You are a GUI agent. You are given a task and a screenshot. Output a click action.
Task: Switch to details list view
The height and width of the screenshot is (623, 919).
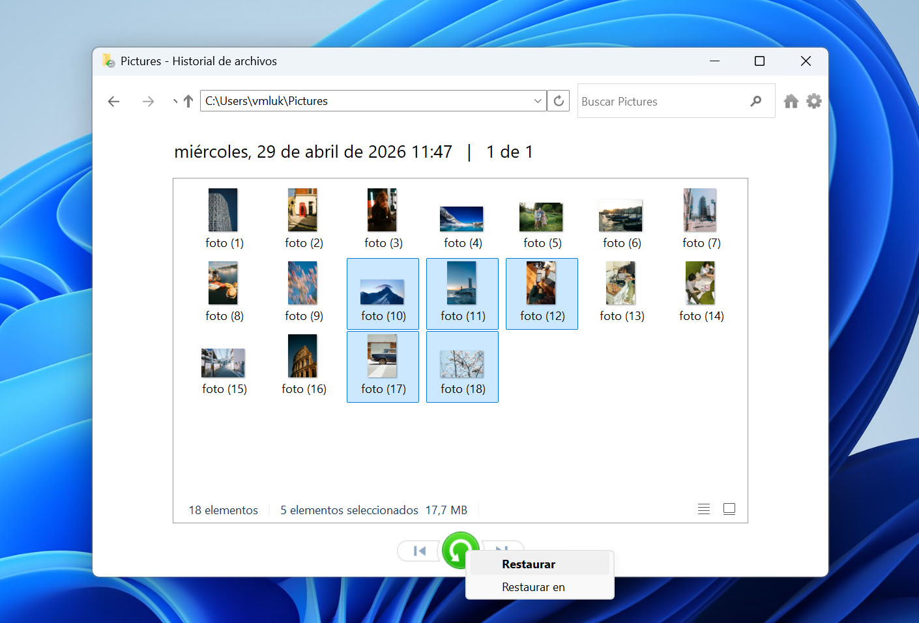[704, 509]
